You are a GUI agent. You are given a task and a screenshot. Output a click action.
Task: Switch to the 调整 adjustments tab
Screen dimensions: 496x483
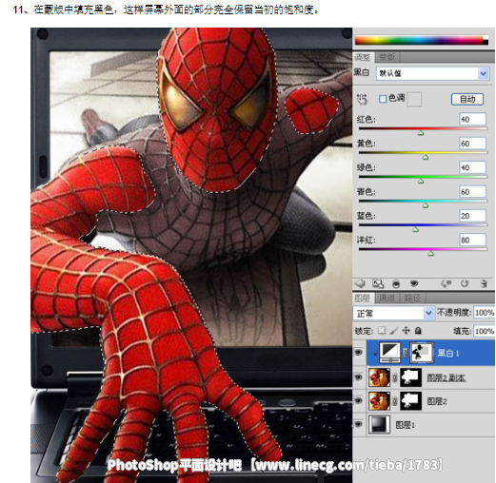coord(363,57)
